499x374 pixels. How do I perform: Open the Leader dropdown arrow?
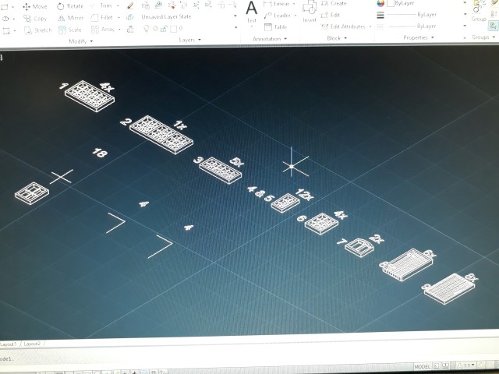295,16
